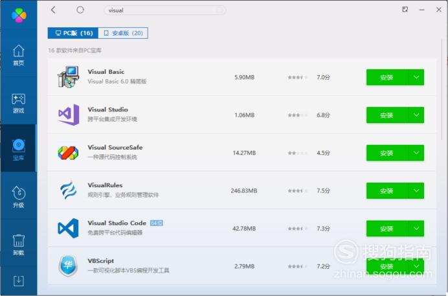Click the 4.5分 rating of Visual SourceSafe
Screen dimensions: 448x296
pyautogui.click(x=323, y=153)
